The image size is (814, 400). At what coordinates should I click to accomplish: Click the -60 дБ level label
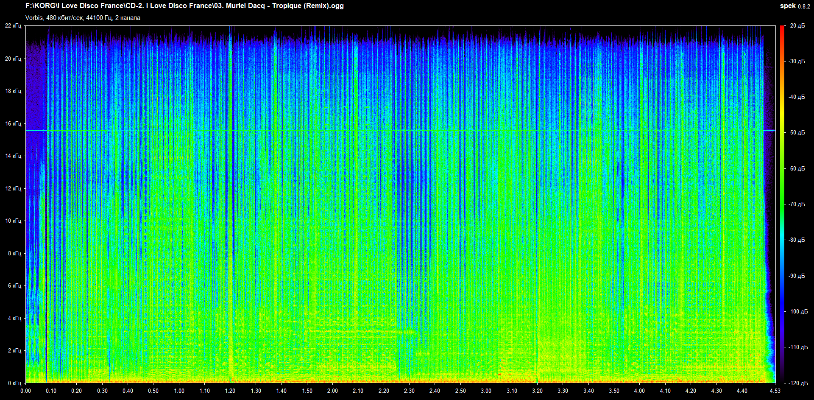coord(797,168)
